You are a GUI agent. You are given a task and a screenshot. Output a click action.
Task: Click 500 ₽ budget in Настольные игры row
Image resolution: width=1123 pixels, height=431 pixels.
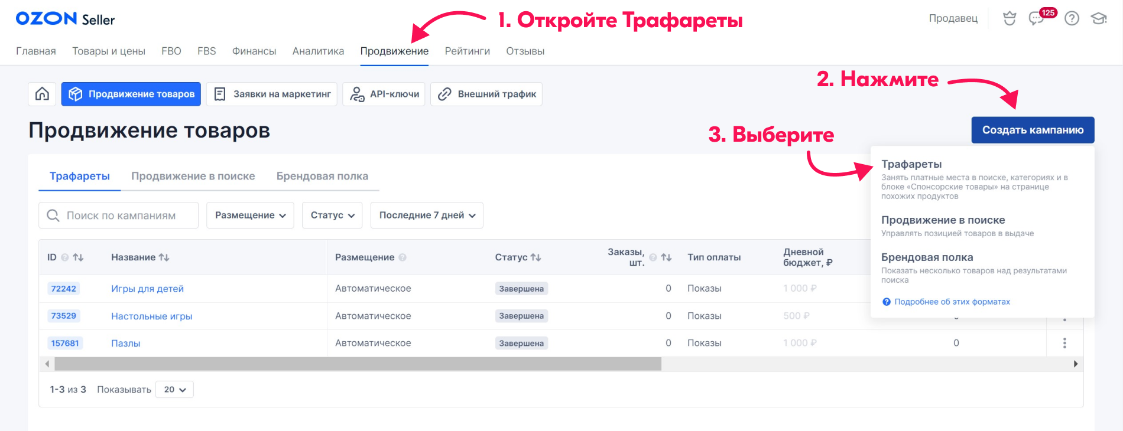pyautogui.click(x=796, y=316)
